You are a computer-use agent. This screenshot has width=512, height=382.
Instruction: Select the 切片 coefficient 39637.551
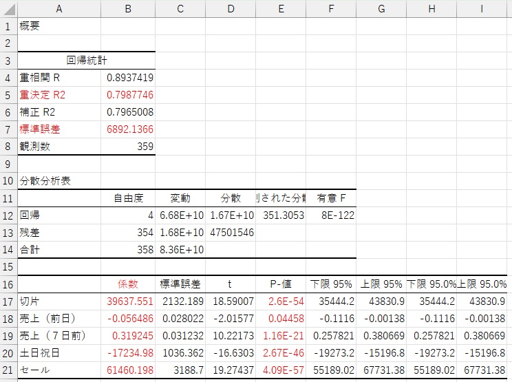[x=128, y=301]
